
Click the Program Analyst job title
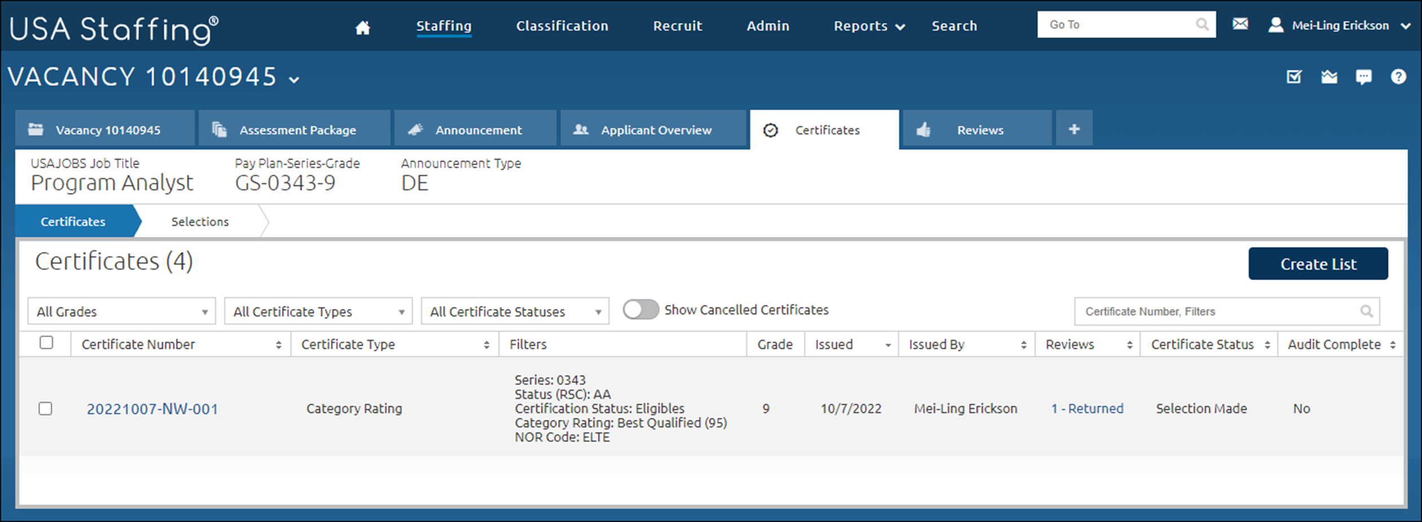(112, 183)
